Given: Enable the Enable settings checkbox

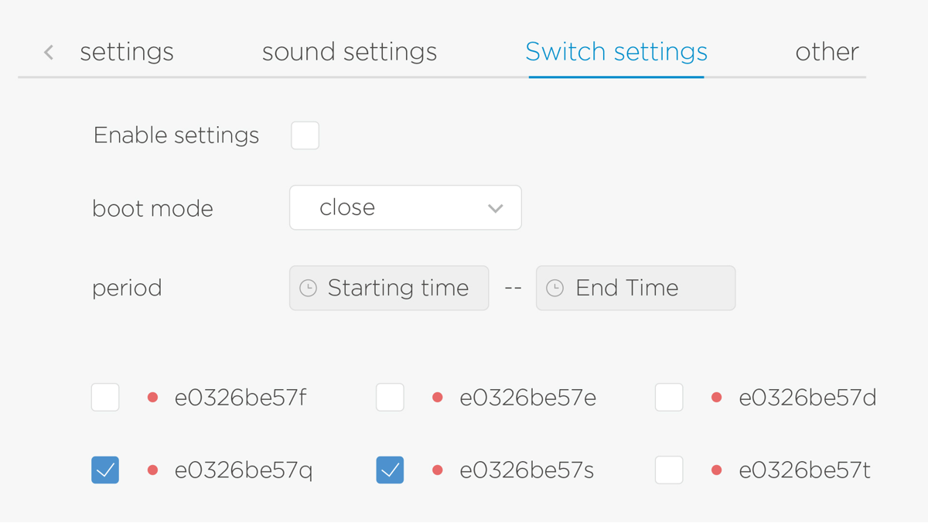Looking at the screenshot, I should [305, 135].
